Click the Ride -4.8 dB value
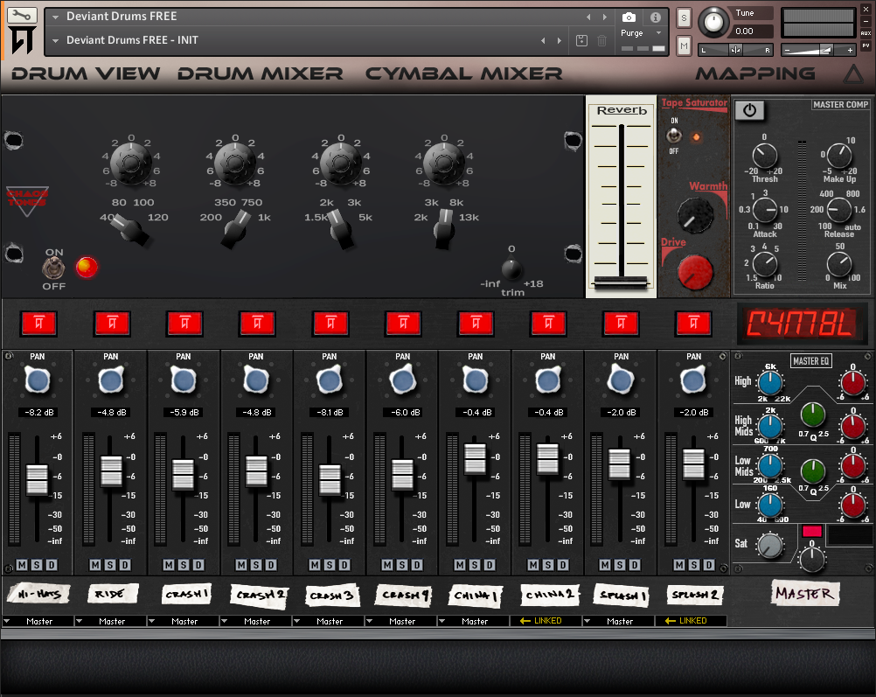876x697 pixels. click(x=112, y=413)
